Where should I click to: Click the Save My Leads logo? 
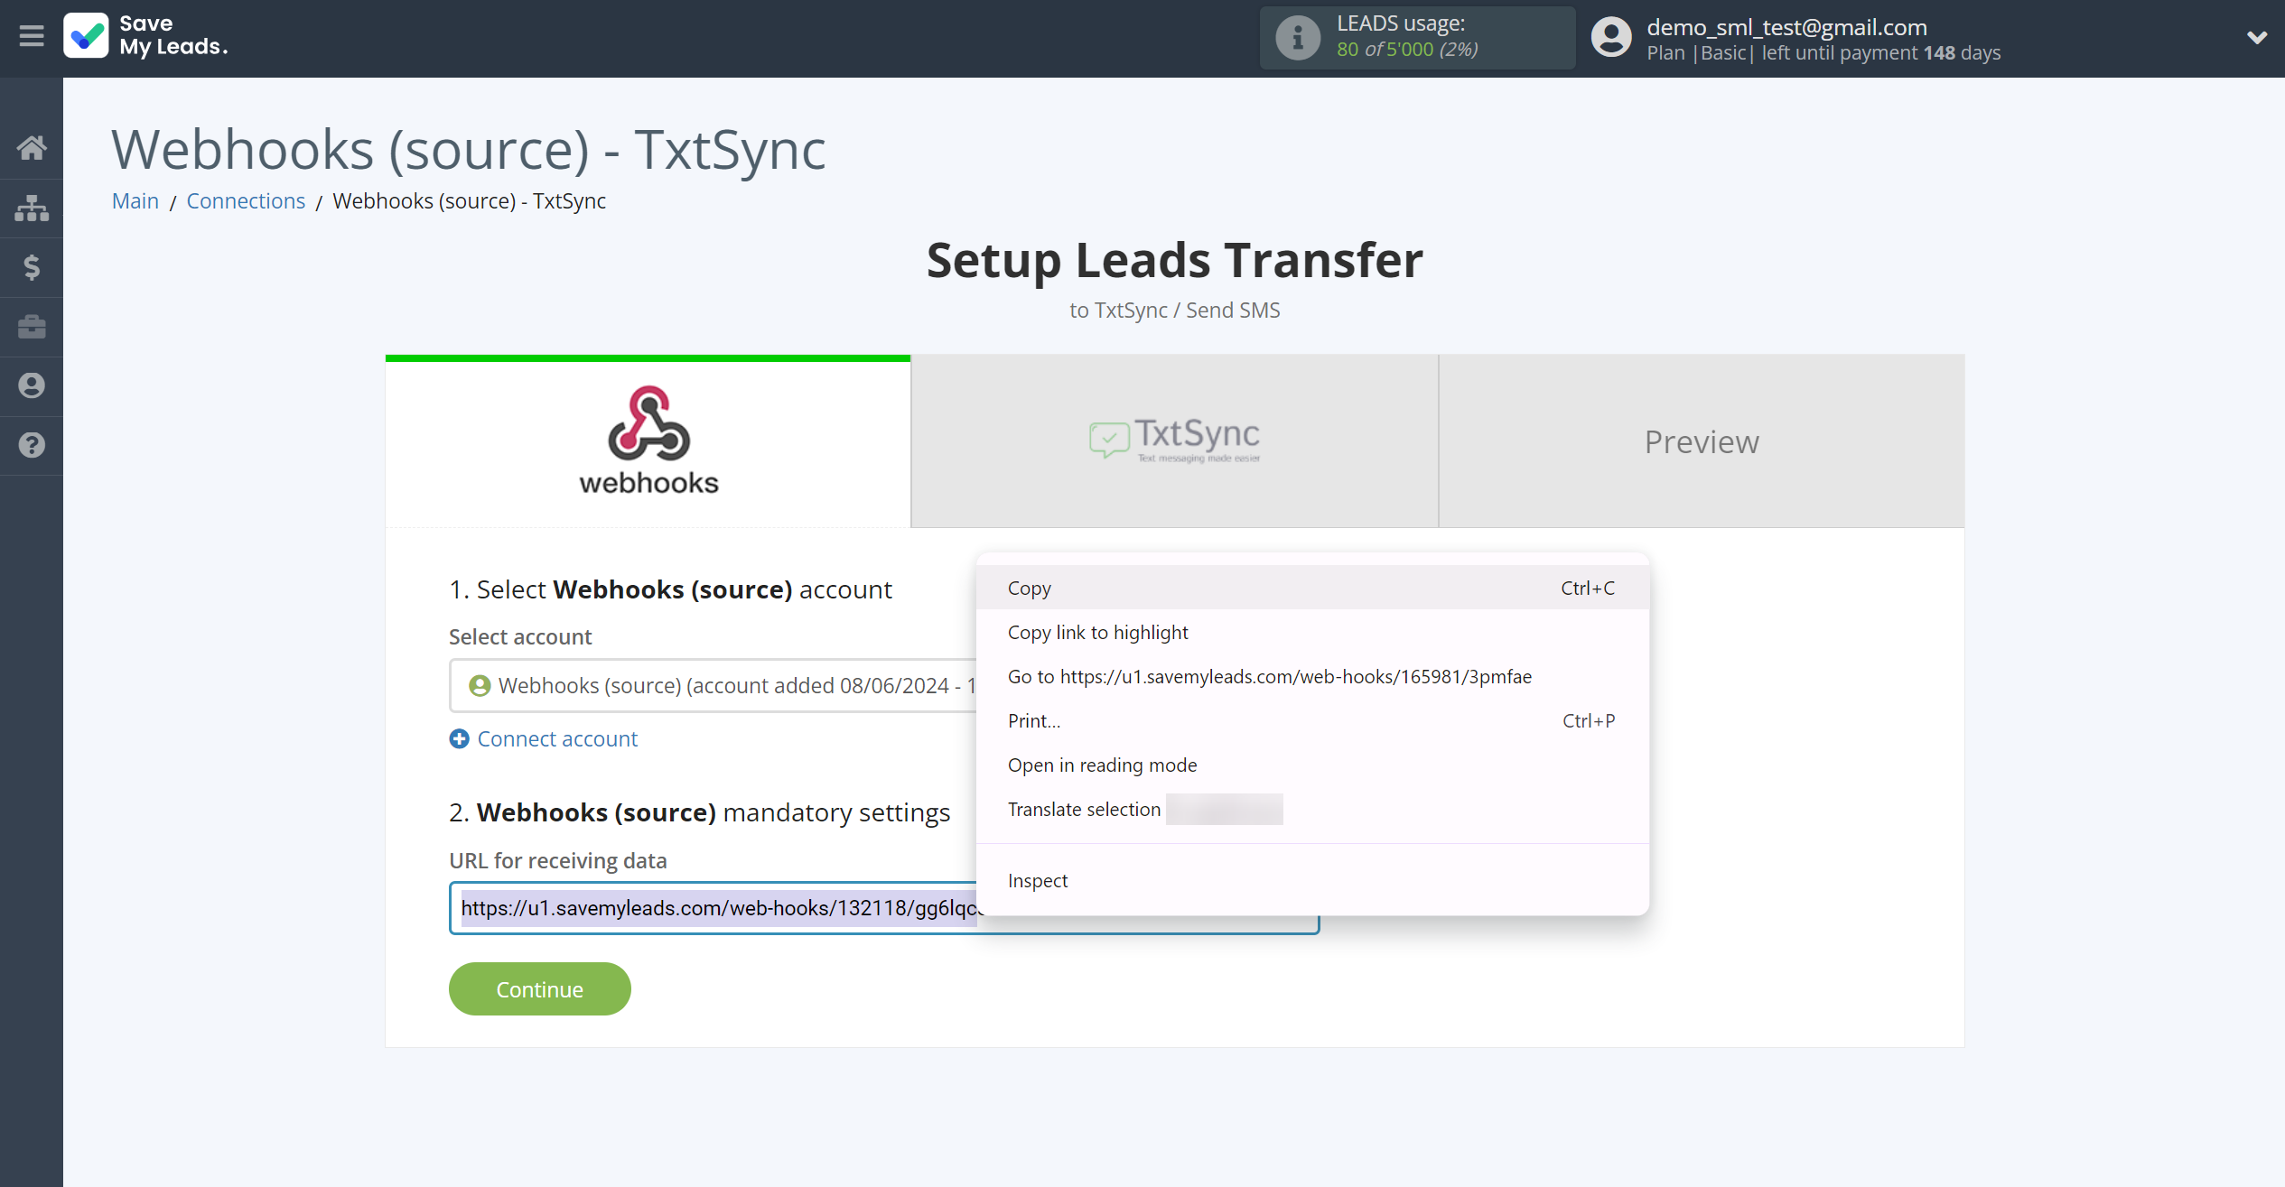145,36
